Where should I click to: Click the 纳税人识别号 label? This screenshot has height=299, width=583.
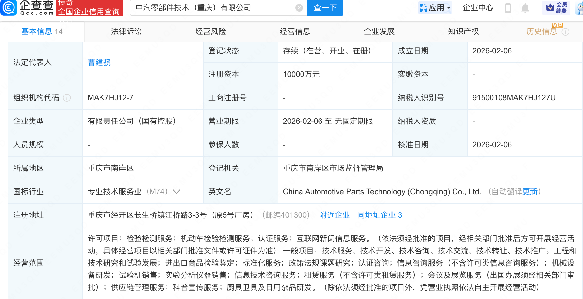coord(421,98)
